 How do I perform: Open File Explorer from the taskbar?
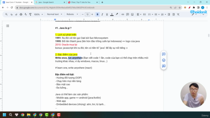29,115
